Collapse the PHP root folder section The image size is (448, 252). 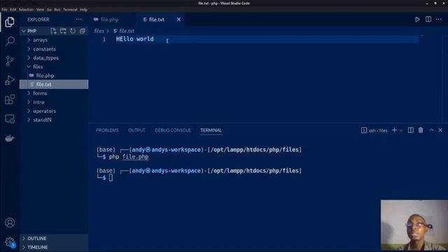point(31,31)
